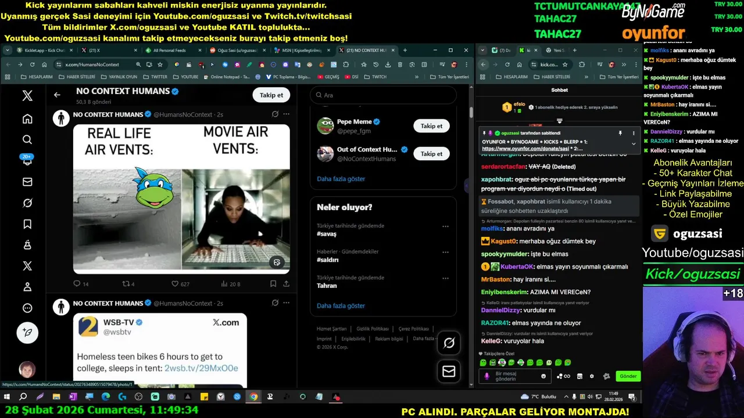
Task: Bookmark the air vents post
Action: tap(273, 284)
